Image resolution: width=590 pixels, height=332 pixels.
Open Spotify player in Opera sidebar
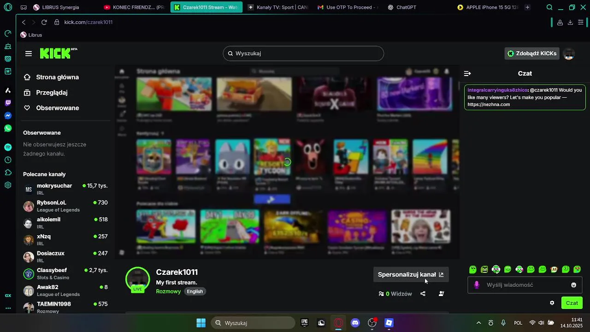[x=8, y=147]
